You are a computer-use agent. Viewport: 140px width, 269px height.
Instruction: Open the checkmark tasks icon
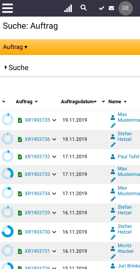tap(102, 8)
